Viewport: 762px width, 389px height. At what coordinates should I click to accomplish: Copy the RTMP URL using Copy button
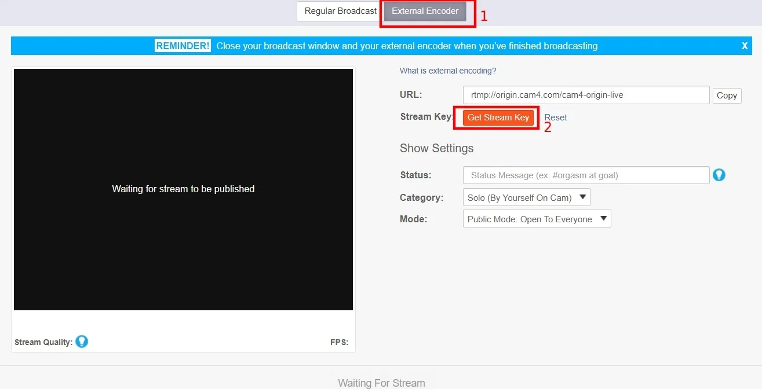pyautogui.click(x=726, y=96)
